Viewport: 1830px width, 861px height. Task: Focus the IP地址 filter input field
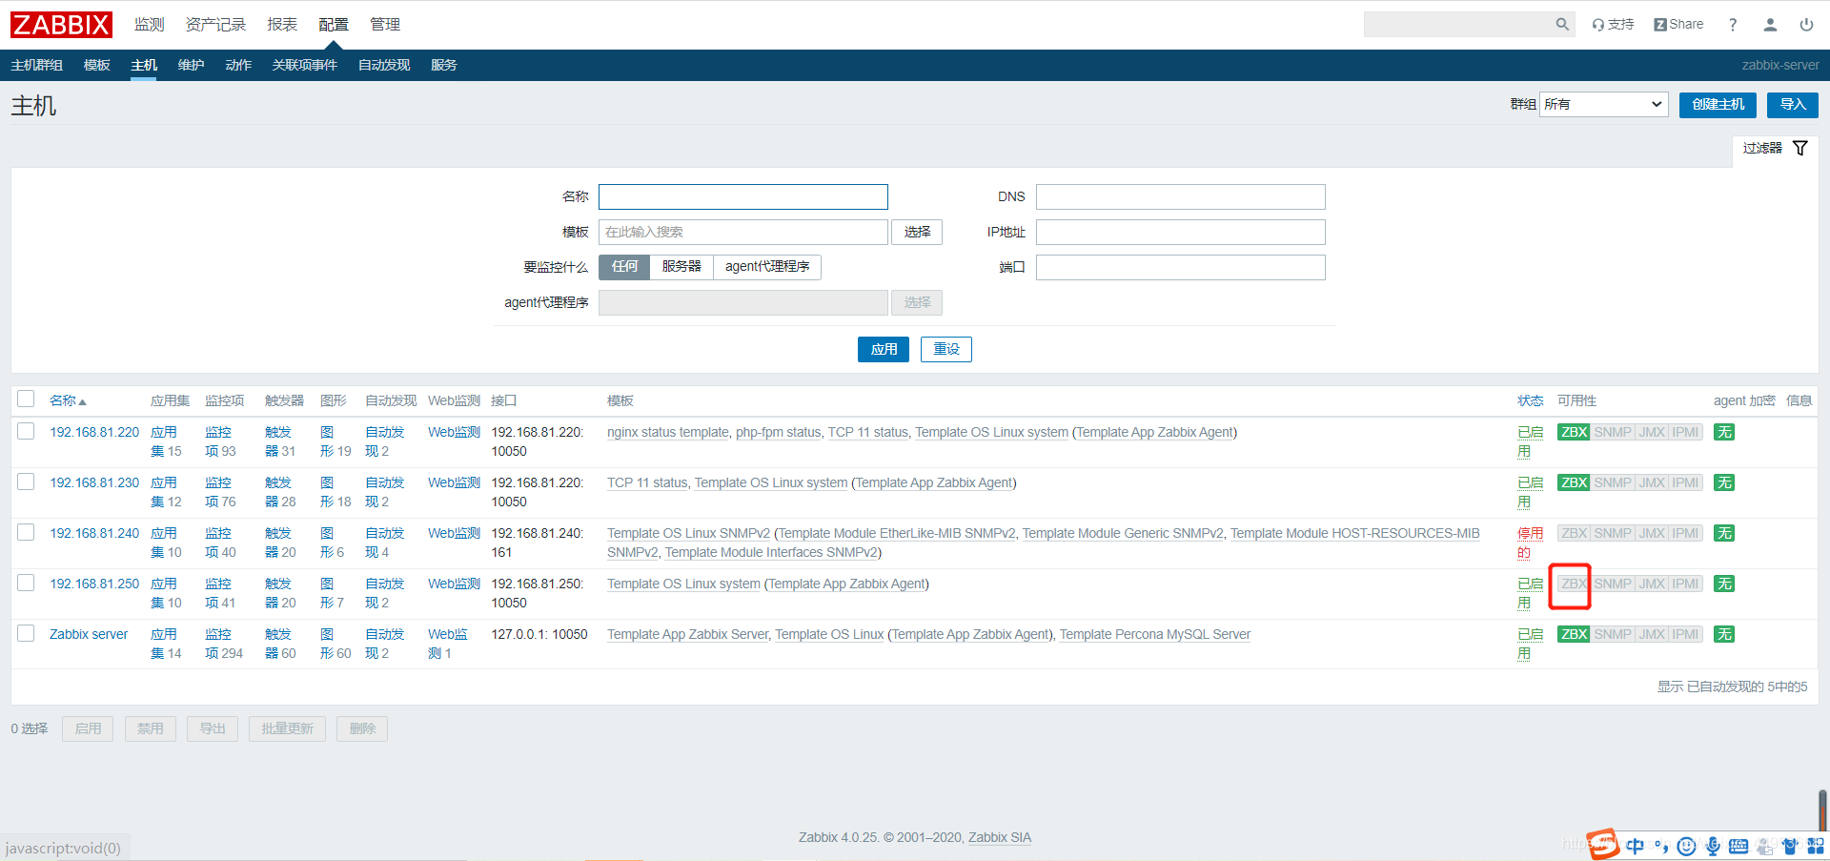1181,232
